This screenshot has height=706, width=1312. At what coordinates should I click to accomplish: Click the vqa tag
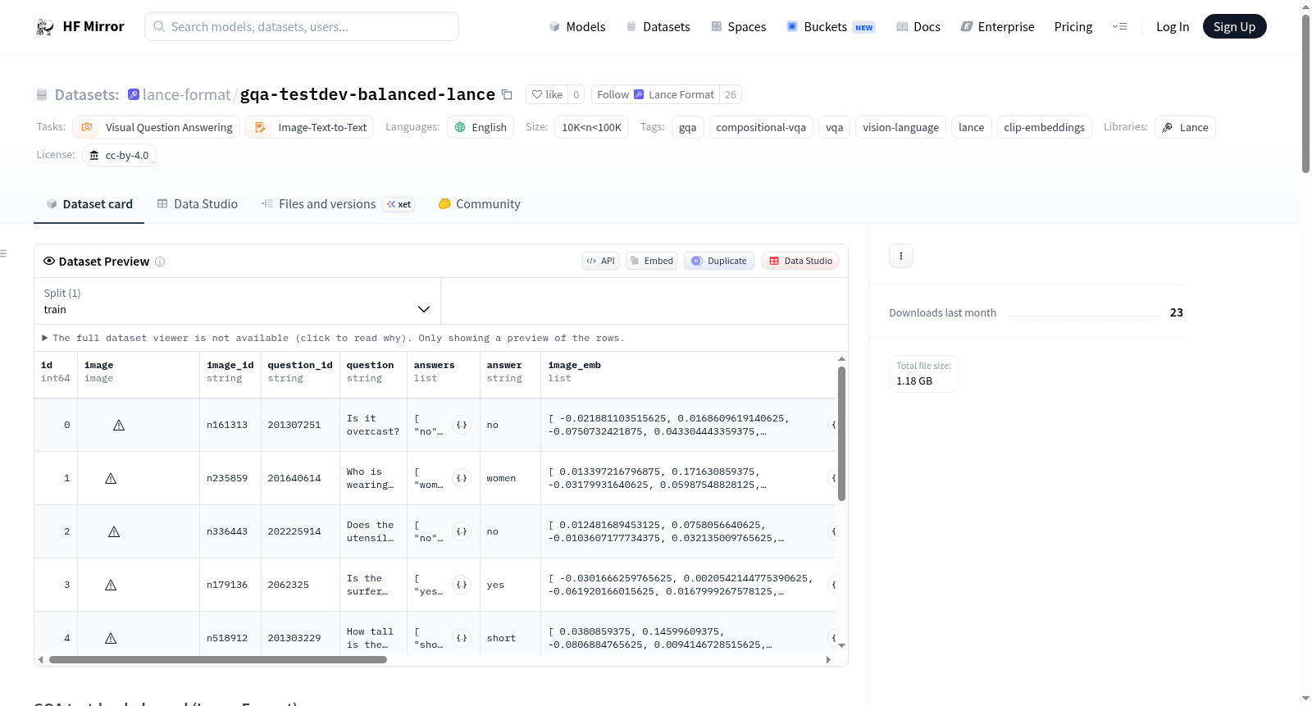click(835, 127)
